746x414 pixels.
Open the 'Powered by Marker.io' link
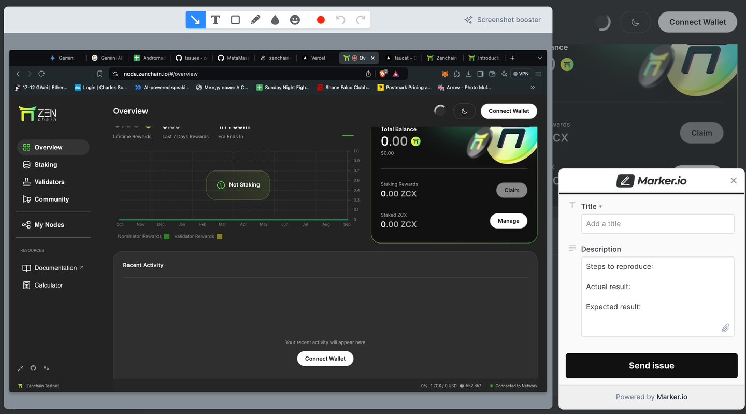[671, 397]
